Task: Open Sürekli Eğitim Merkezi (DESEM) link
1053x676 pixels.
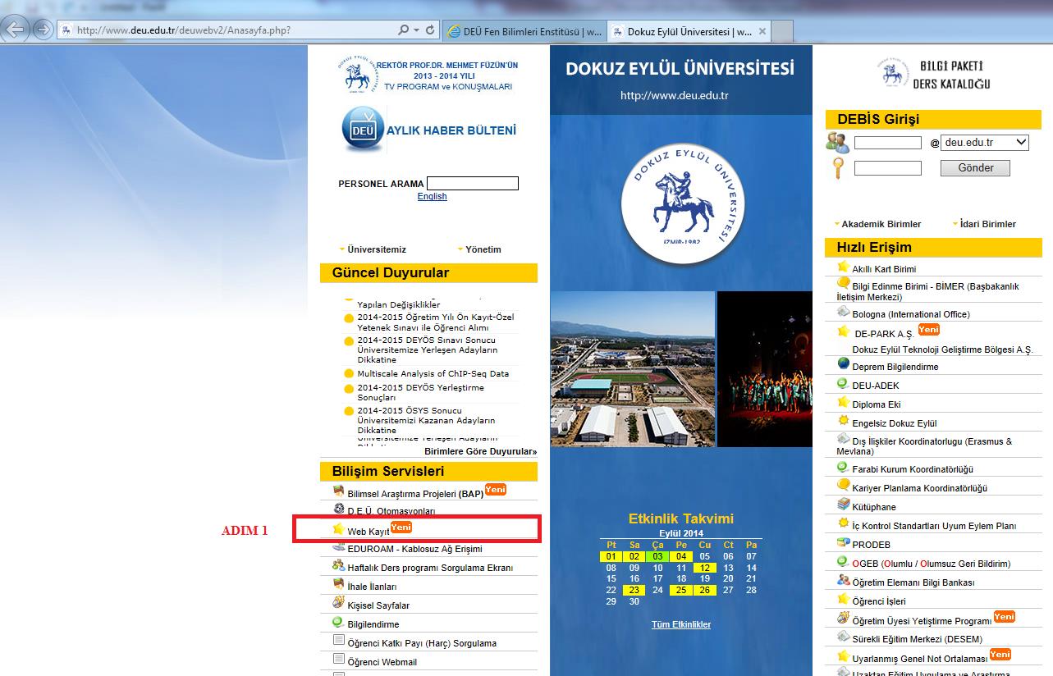Action: [x=917, y=640]
